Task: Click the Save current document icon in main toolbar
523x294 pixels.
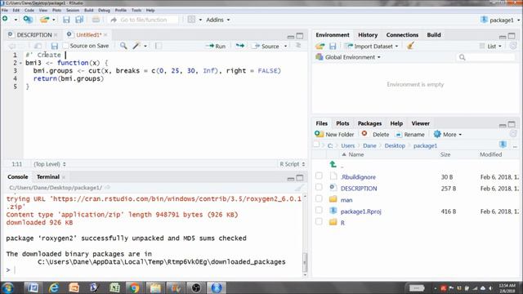Action: 66,20
